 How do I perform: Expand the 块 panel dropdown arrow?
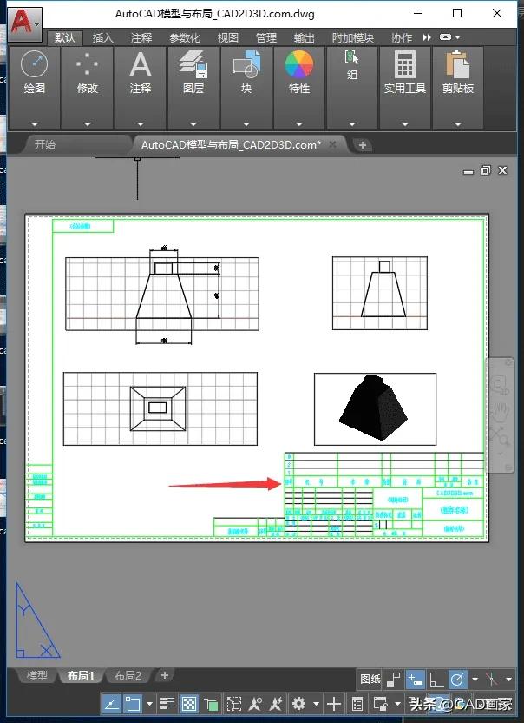click(x=246, y=124)
